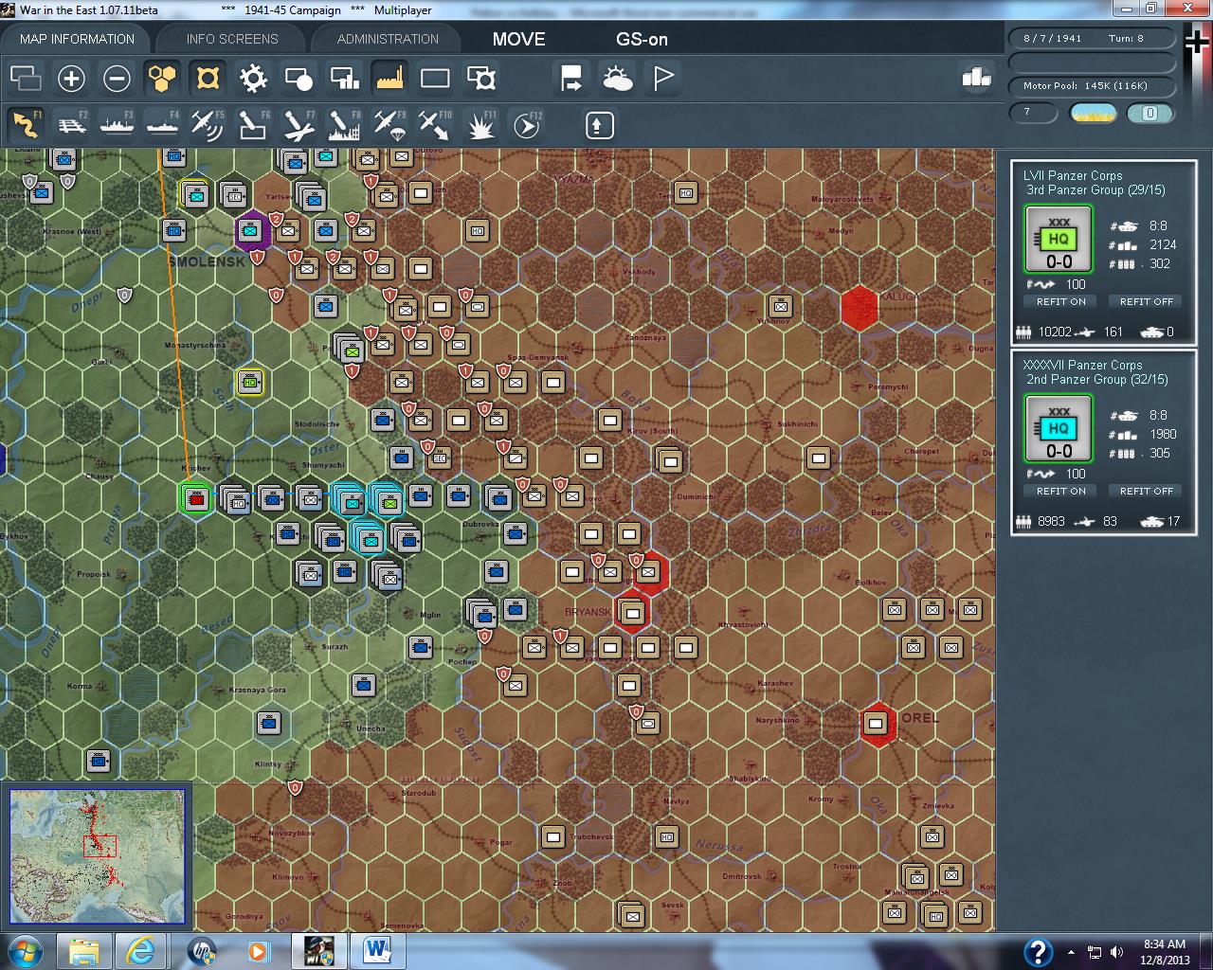
Task: Click the red Orel city hex
Action: point(878,725)
